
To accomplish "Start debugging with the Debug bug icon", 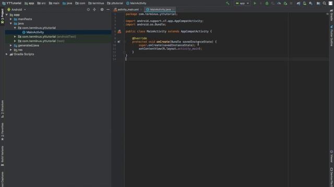I will point(267,3).
